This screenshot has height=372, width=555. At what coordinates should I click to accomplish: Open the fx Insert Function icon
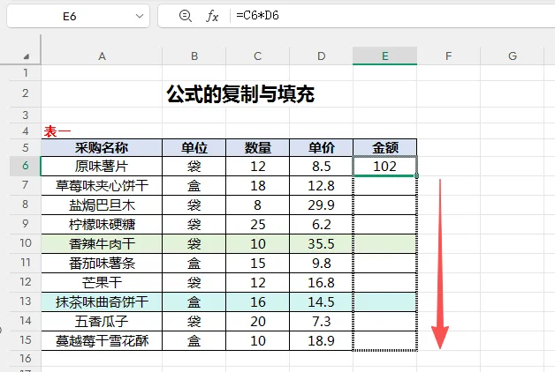(x=212, y=16)
